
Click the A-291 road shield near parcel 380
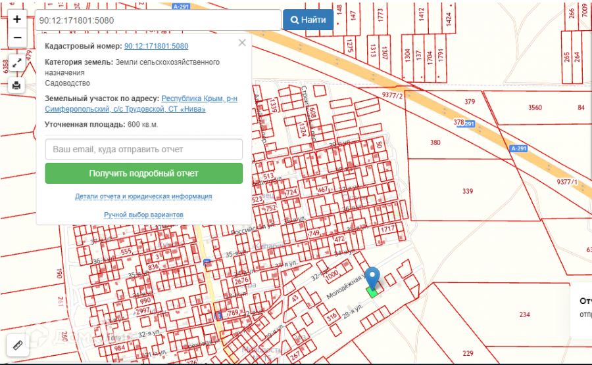click(519, 149)
